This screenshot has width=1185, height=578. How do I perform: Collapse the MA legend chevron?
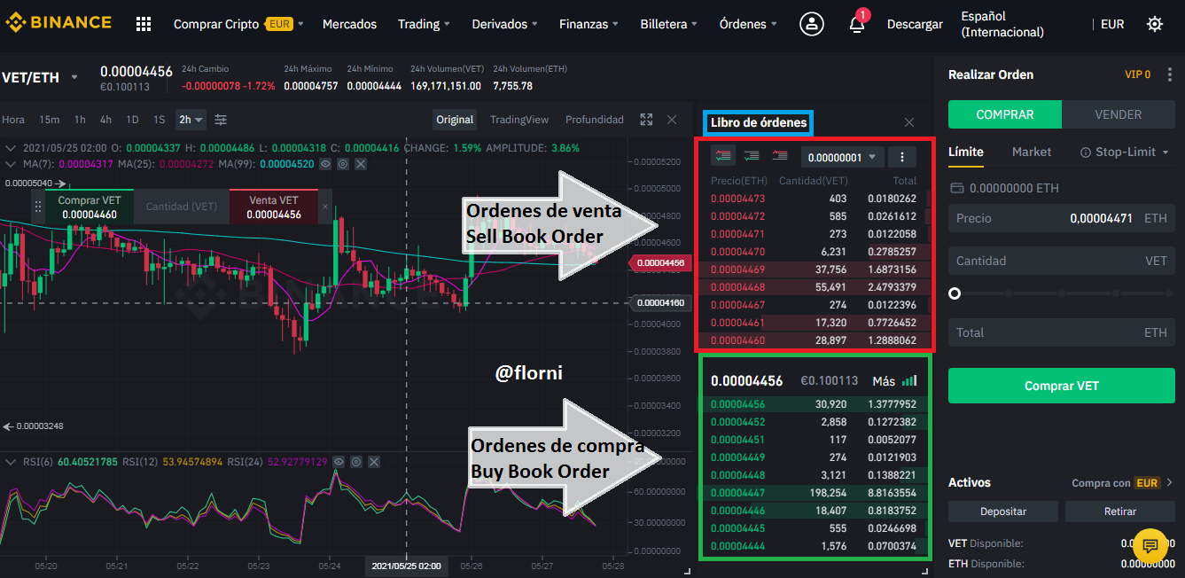pos(11,164)
